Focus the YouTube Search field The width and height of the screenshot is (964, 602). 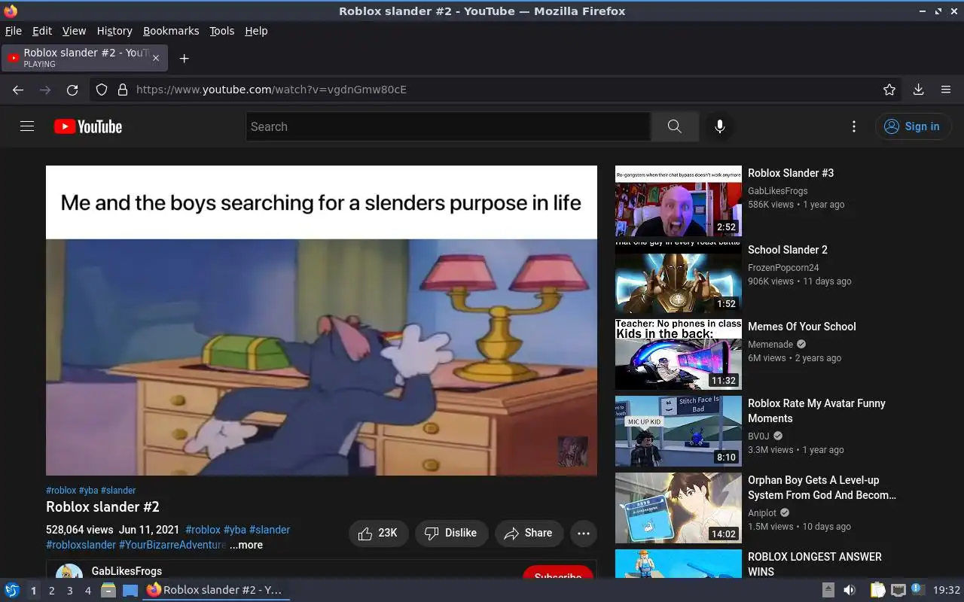448,126
